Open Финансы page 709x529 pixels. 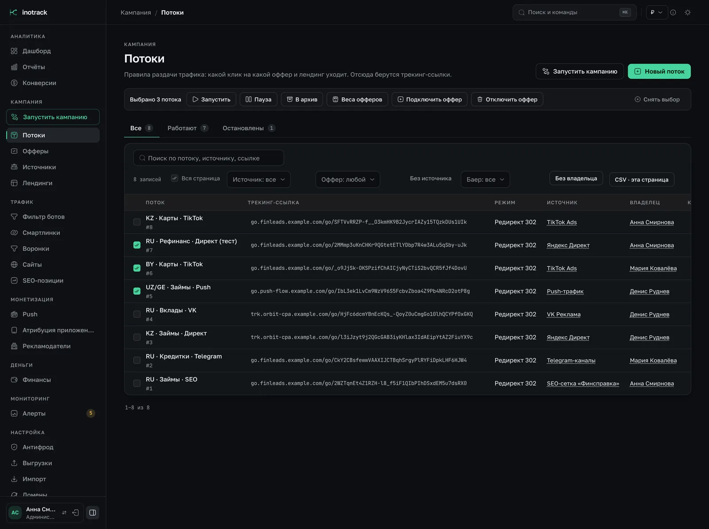click(x=53, y=380)
